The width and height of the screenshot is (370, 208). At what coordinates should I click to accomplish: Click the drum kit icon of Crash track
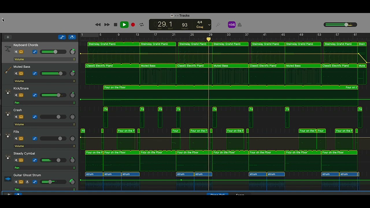(8, 114)
